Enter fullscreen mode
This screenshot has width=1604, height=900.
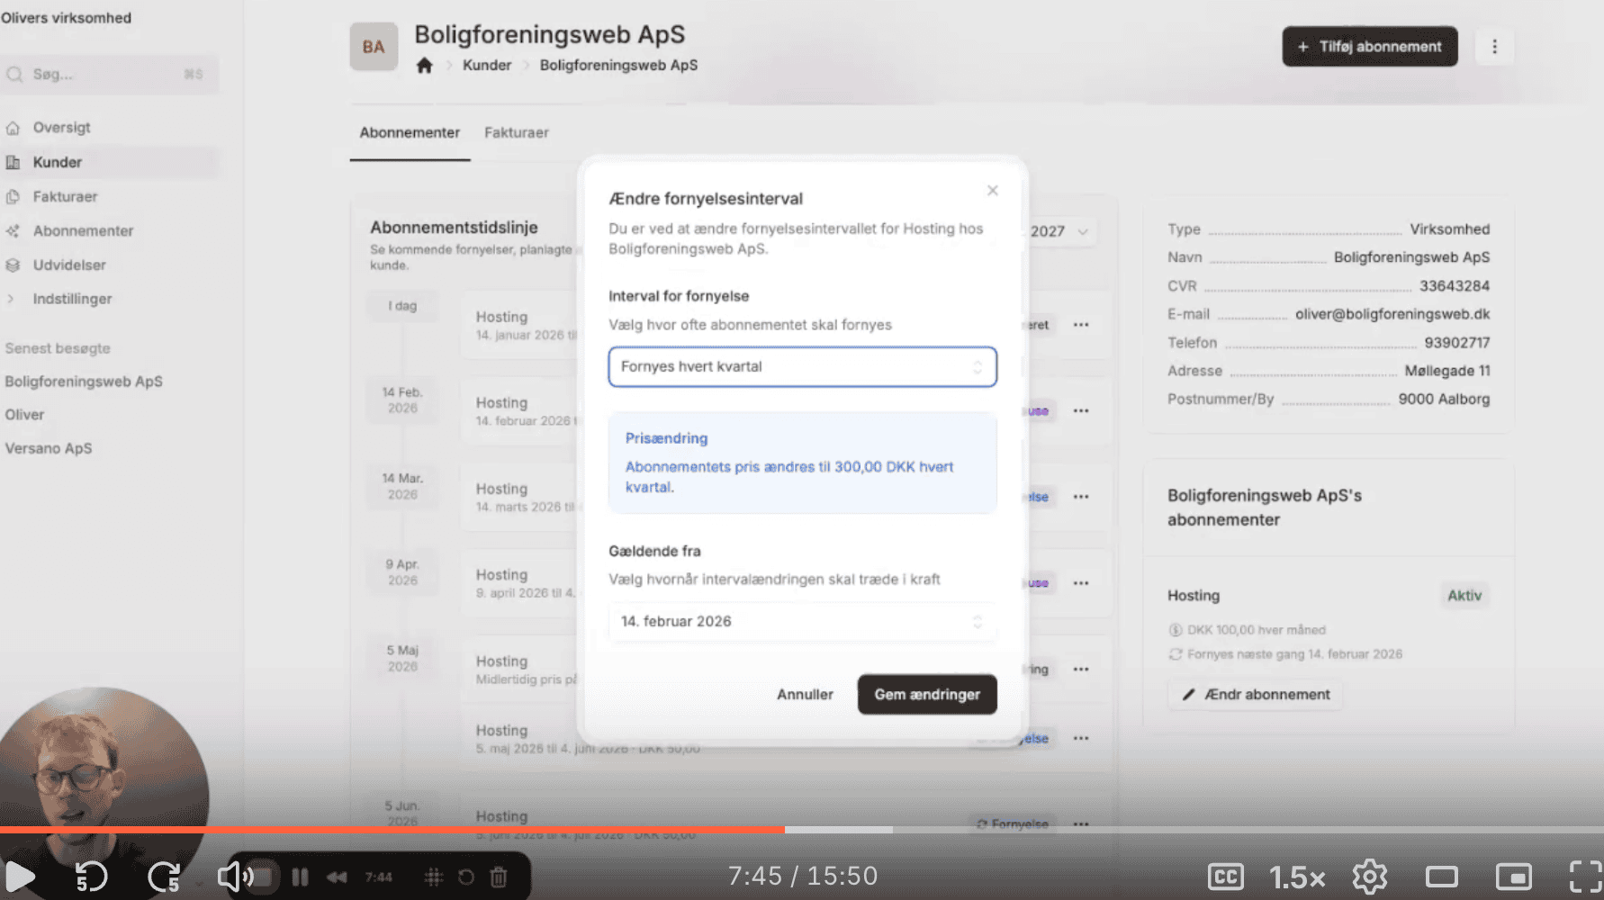click(x=1585, y=876)
